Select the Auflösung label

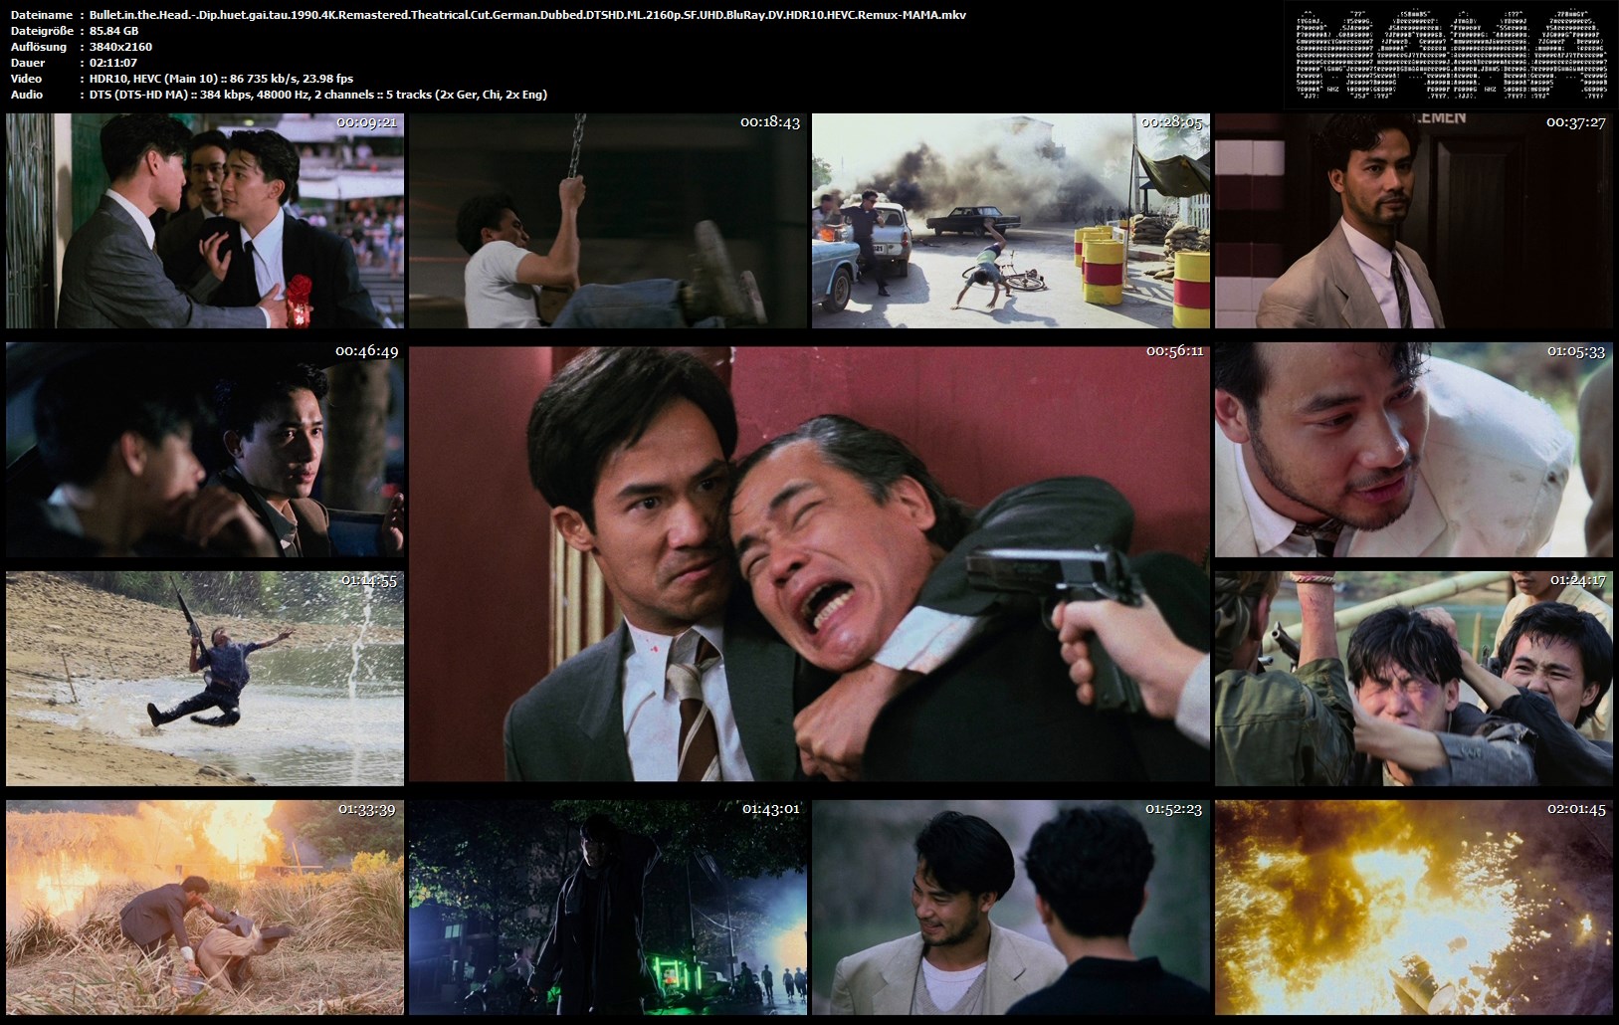pyautogui.click(x=39, y=47)
